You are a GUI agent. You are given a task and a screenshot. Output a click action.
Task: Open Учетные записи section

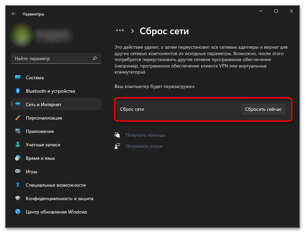(x=43, y=145)
